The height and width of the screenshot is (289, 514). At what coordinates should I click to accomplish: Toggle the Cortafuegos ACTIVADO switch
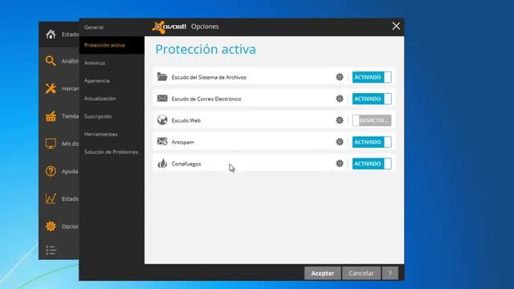point(372,164)
